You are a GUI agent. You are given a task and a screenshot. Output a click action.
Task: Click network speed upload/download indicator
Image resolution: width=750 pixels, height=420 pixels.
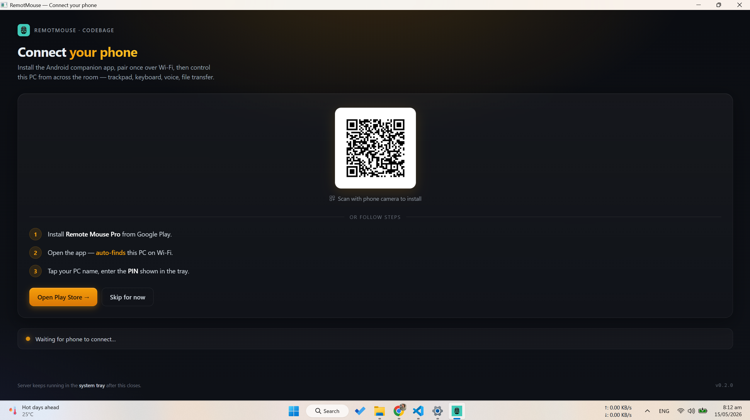click(618, 411)
